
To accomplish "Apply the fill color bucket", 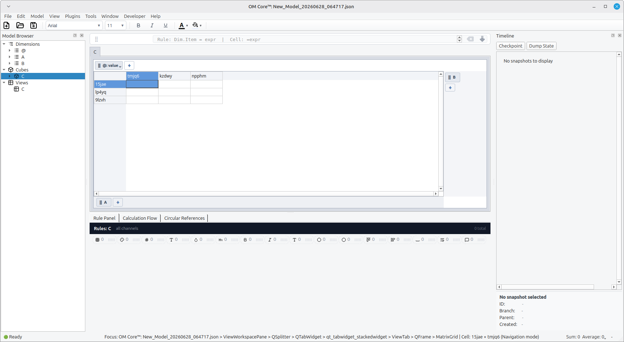I will coord(195,25).
